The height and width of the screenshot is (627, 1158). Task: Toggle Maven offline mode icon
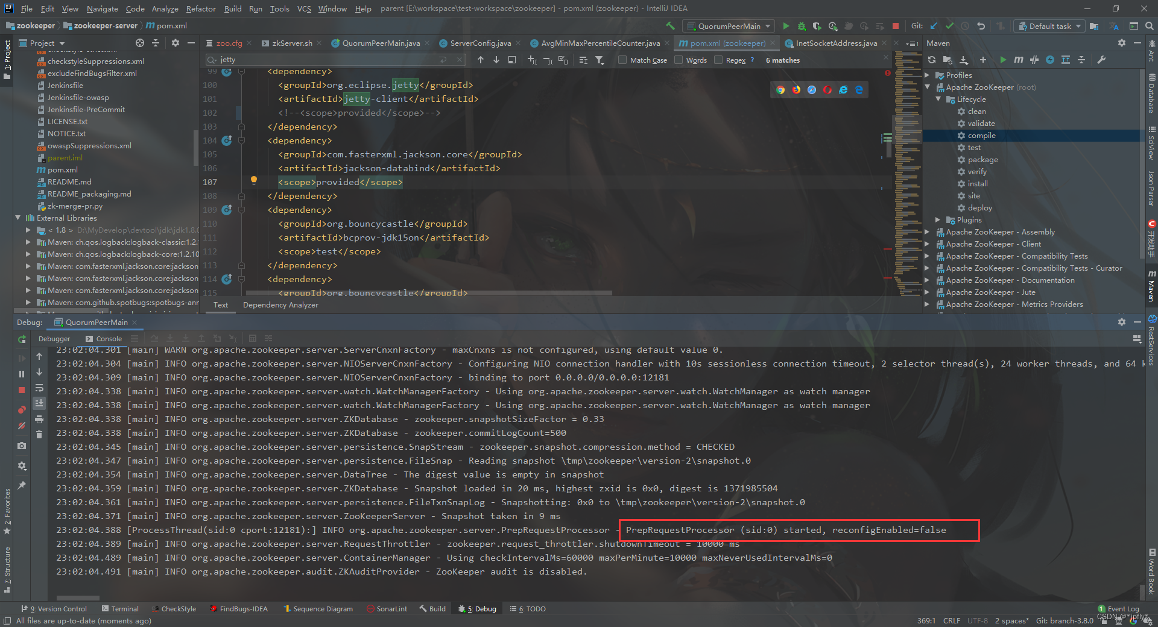(x=1034, y=60)
